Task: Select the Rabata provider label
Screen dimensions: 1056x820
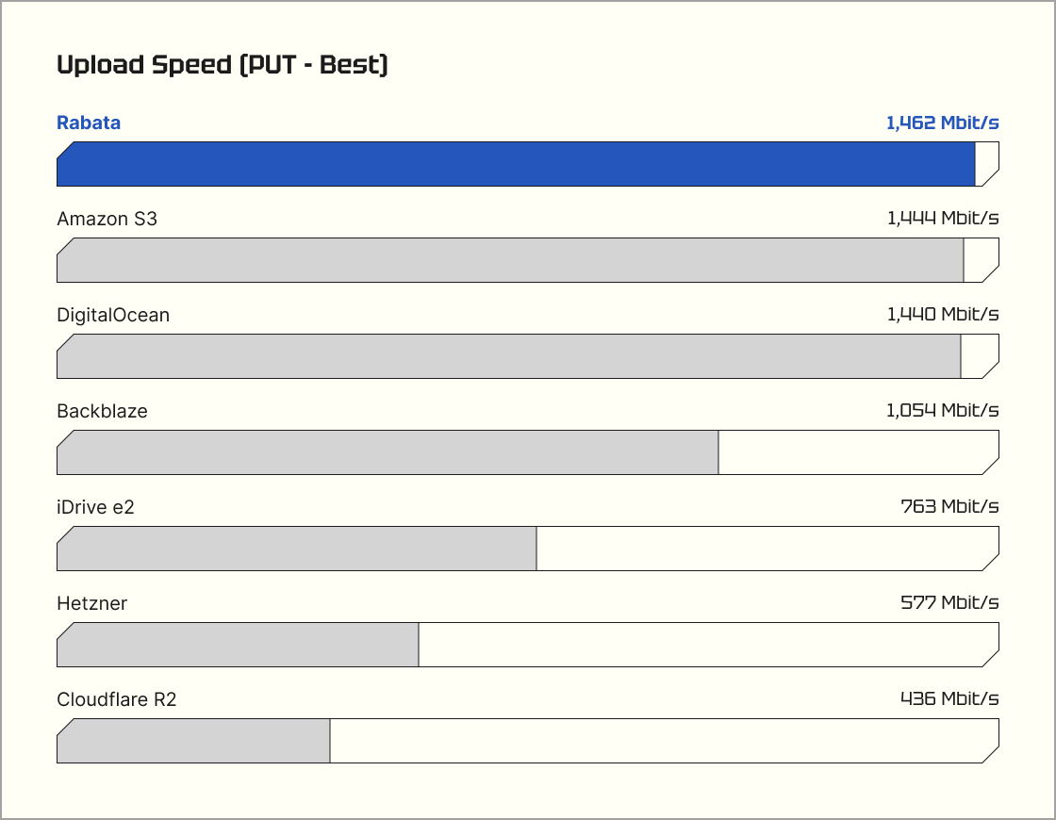Action: point(89,123)
